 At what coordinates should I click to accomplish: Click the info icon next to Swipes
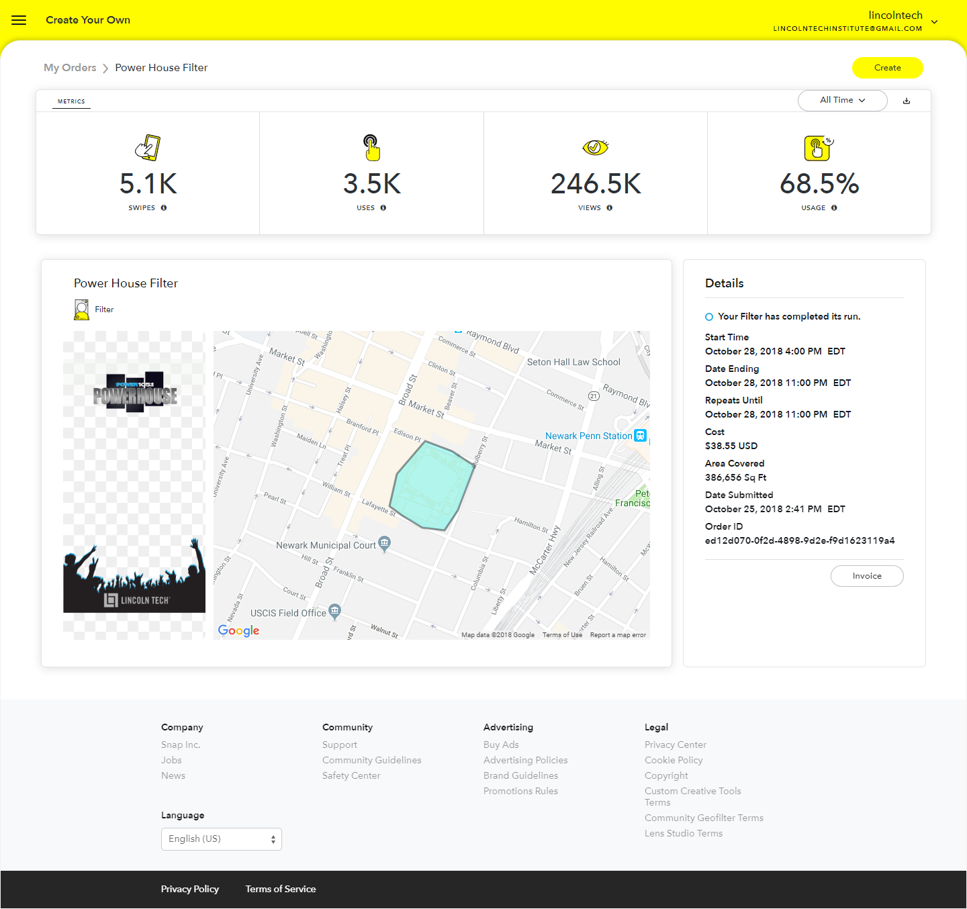point(164,208)
